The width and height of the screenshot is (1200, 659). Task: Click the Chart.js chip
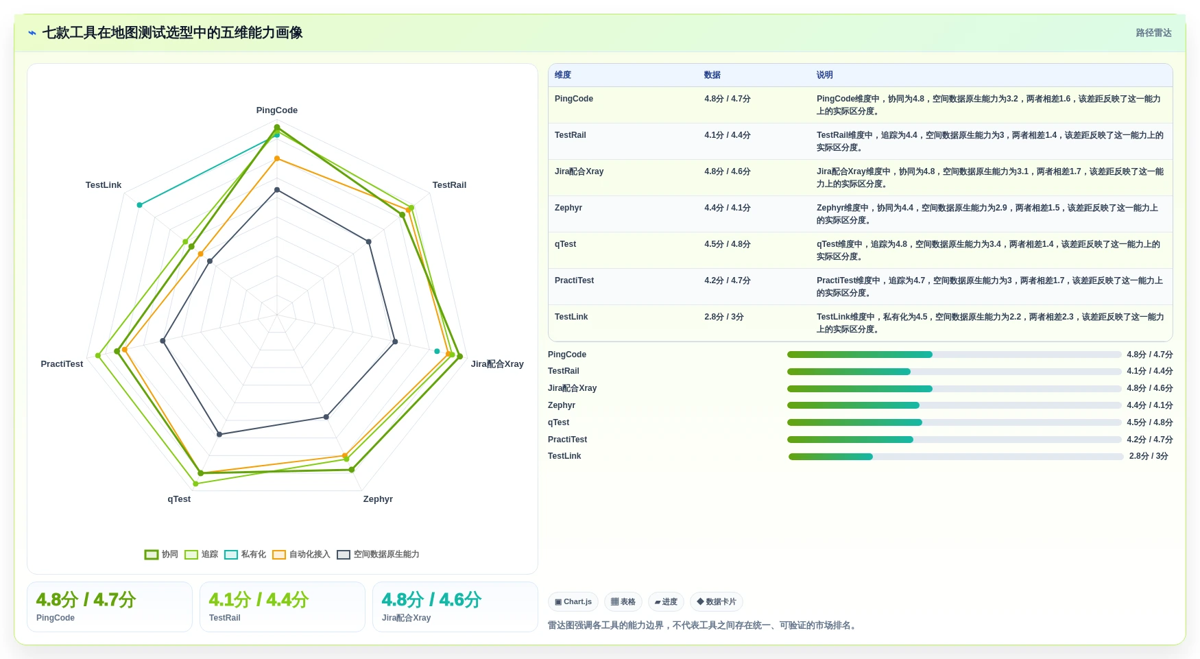(573, 602)
